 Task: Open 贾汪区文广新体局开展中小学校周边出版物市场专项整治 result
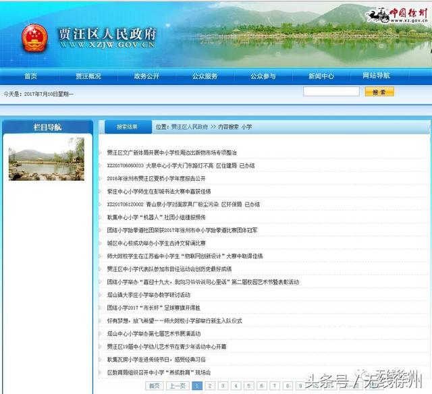(172, 152)
